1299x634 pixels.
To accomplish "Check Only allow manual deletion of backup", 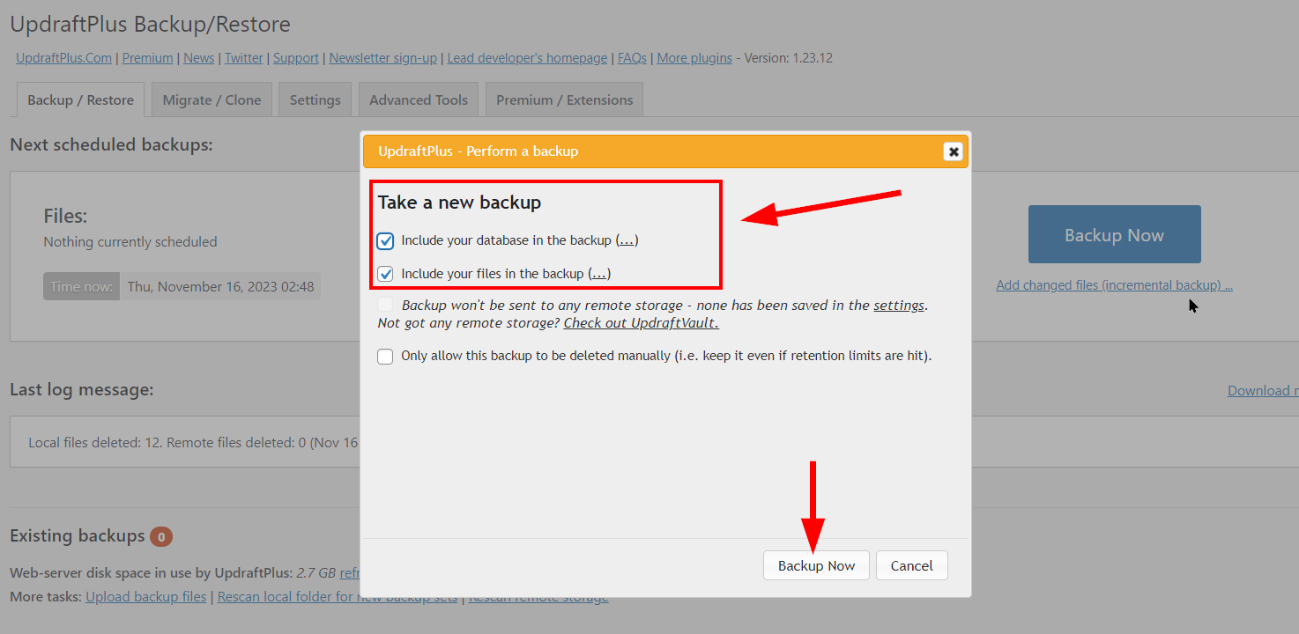I will (385, 357).
